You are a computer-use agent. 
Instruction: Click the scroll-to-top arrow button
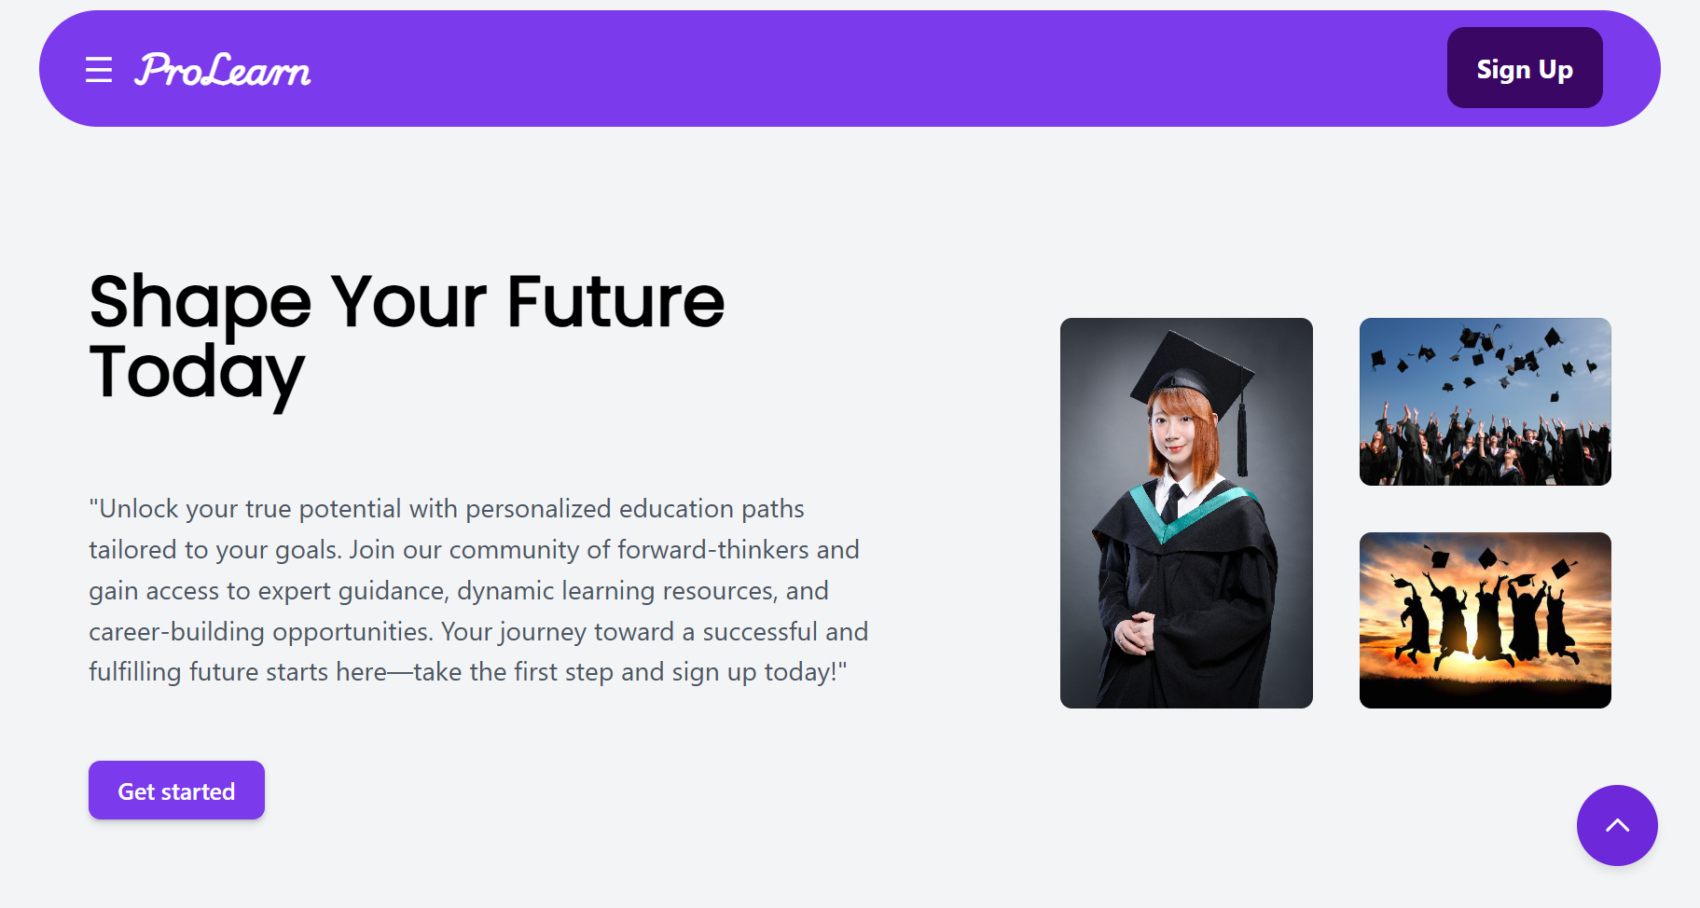pyautogui.click(x=1617, y=825)
